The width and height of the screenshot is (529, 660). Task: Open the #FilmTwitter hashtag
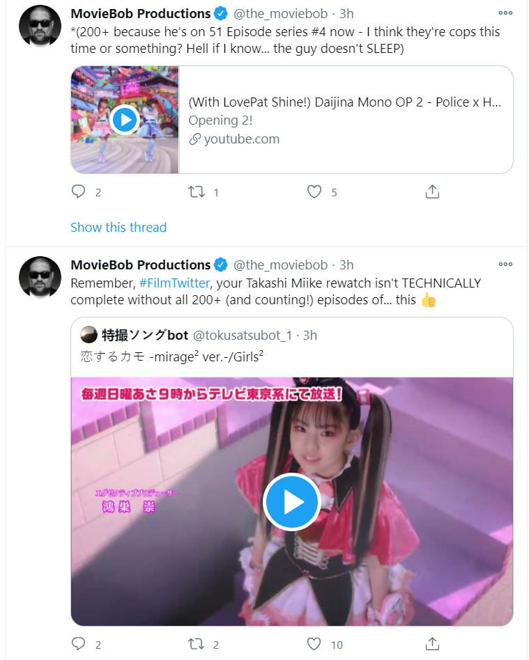click(174, 283)
